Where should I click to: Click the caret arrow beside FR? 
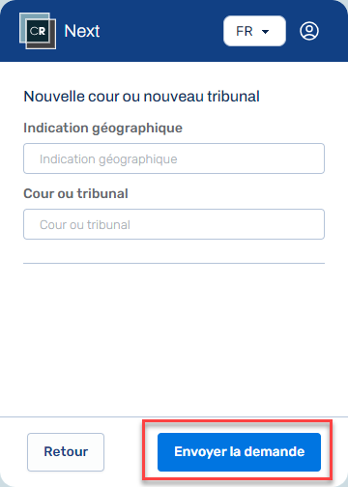tap(266, 32)
